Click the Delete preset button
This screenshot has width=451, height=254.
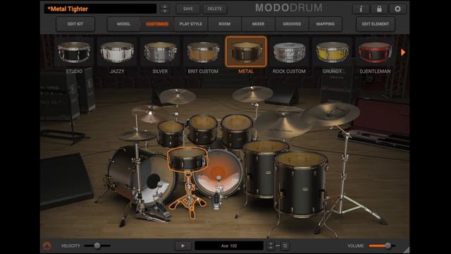(x=214, y=9)
